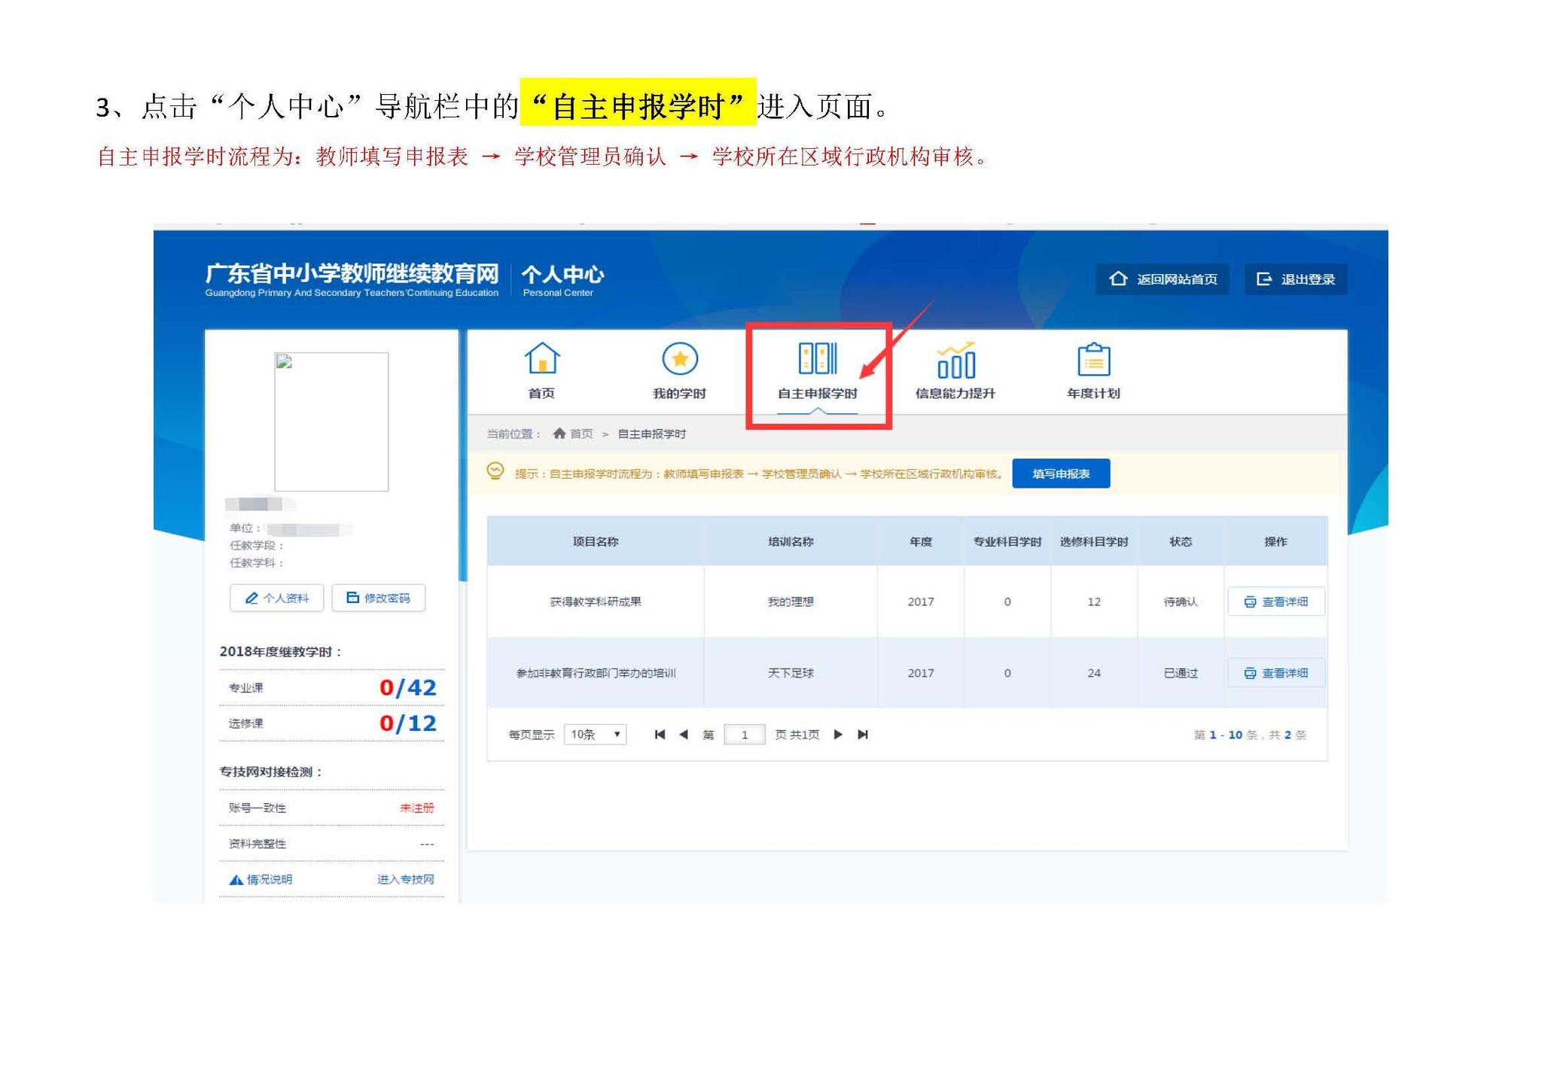
Task: Click the 退出登录 logout button
Action: [1295, 279]
